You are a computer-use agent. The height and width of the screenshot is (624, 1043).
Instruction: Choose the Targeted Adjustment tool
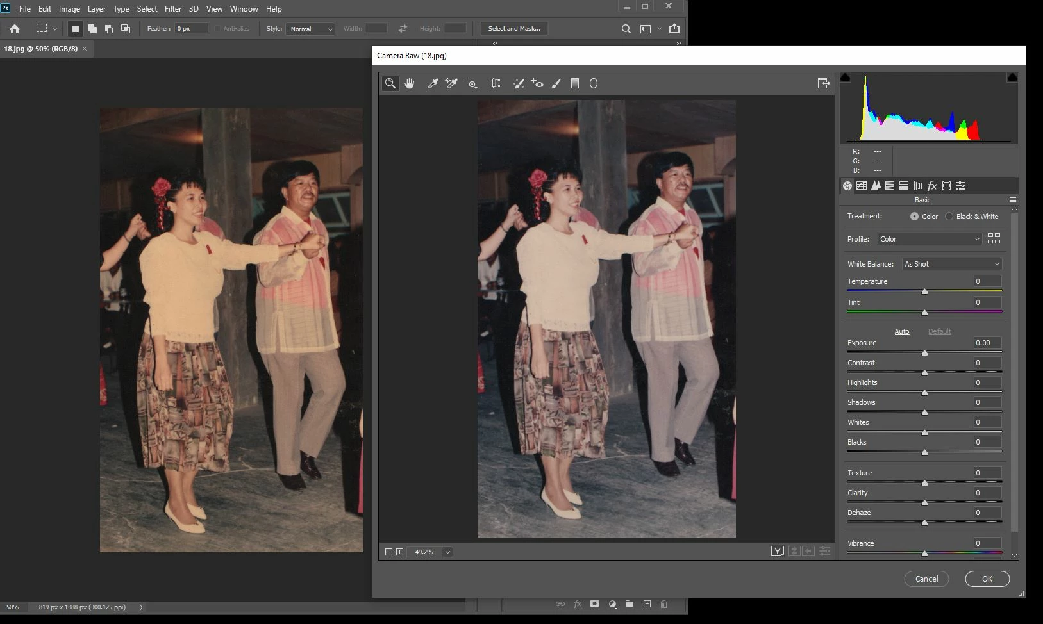(471, 83)
